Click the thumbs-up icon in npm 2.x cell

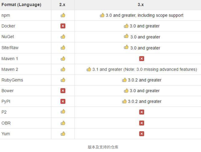tap(63, 15)
